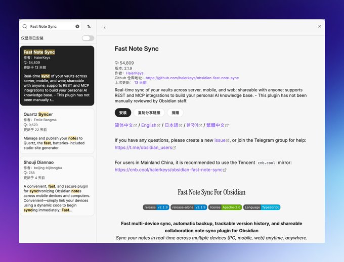
Task: Go back using the left chevron
Action: [105, 27]
